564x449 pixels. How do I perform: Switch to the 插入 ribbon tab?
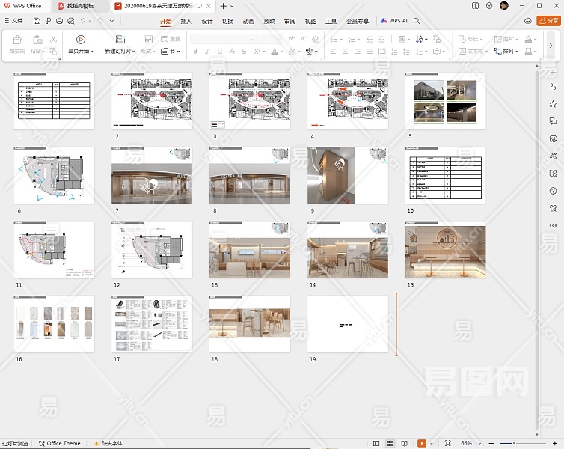pyautogui.click(x=186, y=21)
